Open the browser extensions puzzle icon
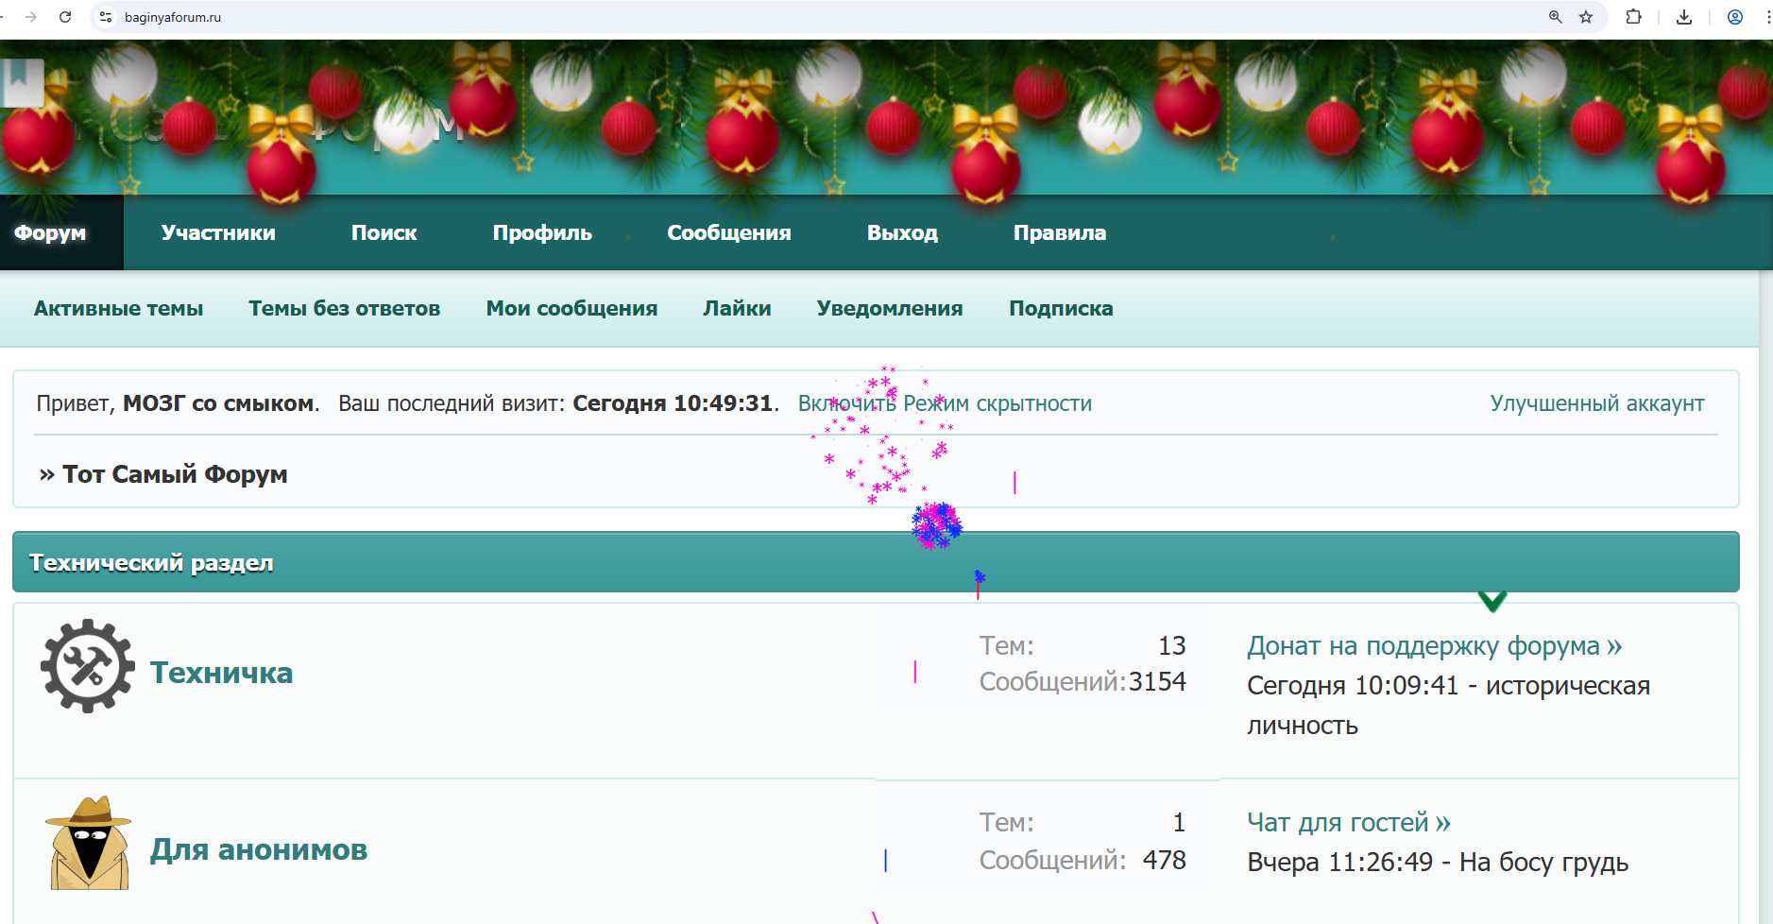The height and width of the screenshot is (924, 1773). (1633, 17)
